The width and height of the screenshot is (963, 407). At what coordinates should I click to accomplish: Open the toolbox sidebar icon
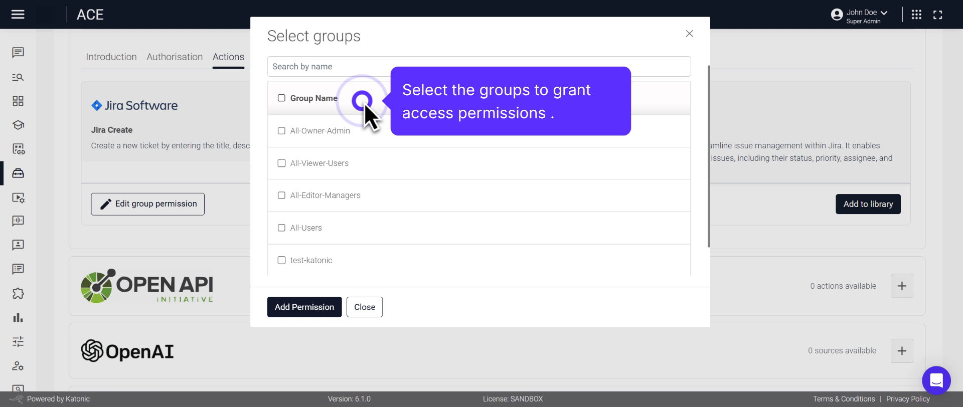(18, 173)
